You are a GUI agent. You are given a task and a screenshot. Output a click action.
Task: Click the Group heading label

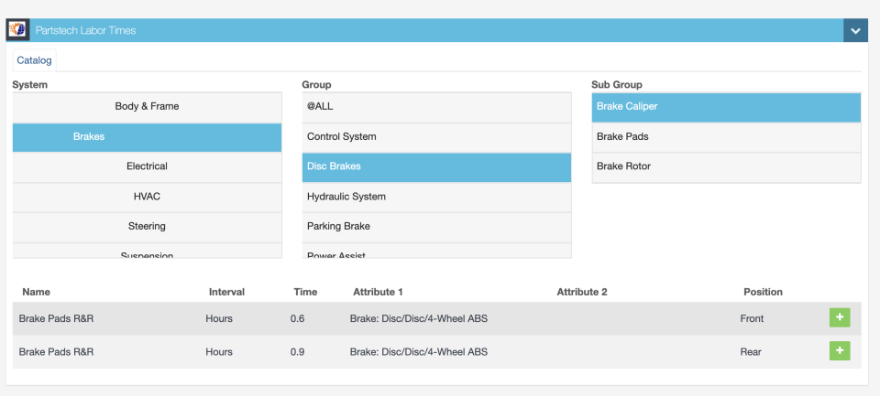(316, 84)
